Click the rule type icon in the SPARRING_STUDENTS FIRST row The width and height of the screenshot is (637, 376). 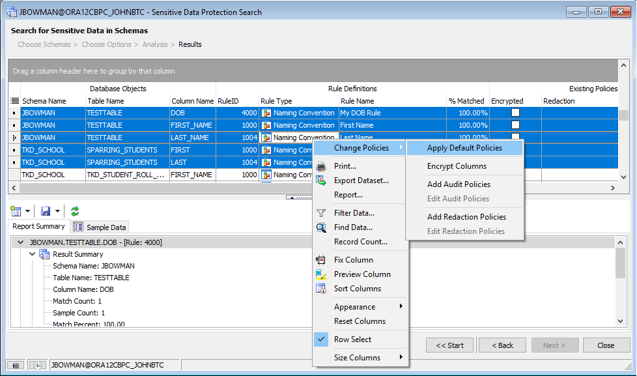(266, 150)
